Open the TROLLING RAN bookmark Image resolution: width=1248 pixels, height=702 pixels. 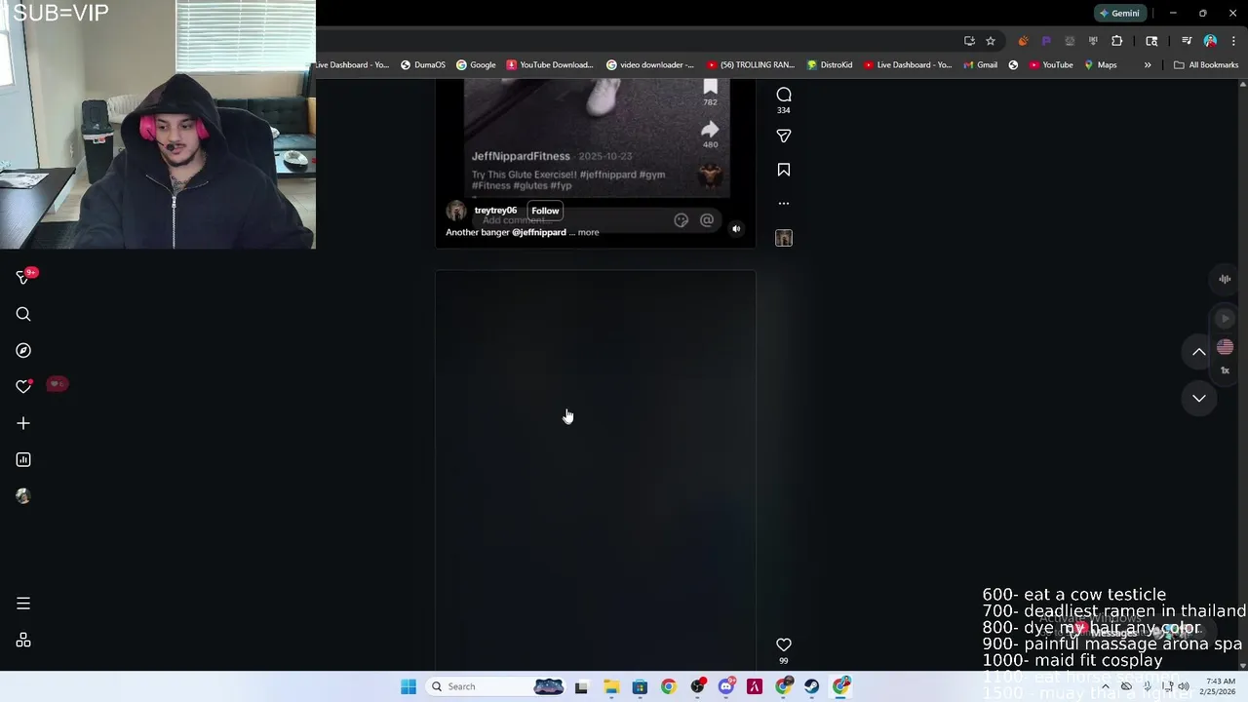coord(751,65)
